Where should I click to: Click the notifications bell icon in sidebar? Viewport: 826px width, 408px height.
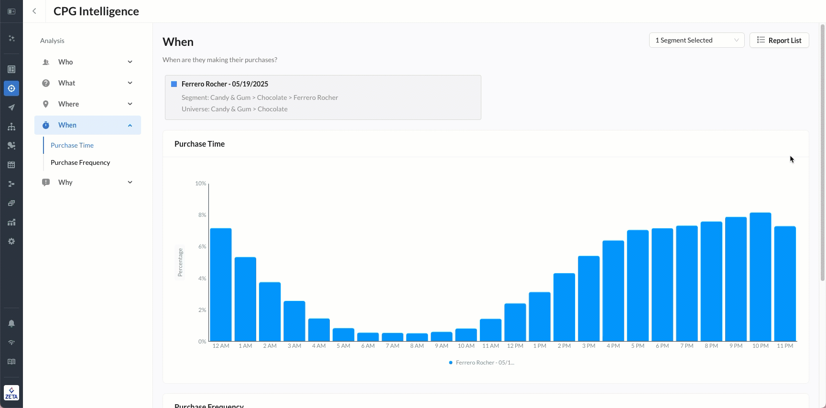point(11,323)
